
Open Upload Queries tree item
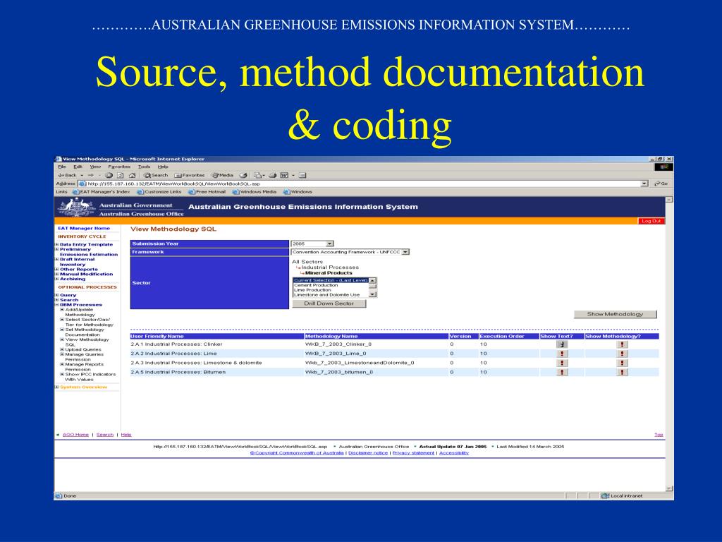[x=83, y=350]
